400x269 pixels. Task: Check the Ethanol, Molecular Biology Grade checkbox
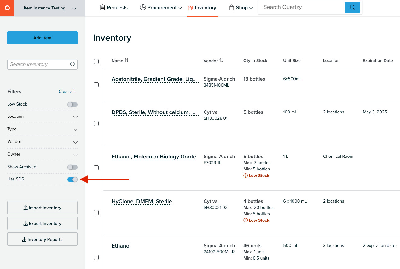[x=96, y=168]
